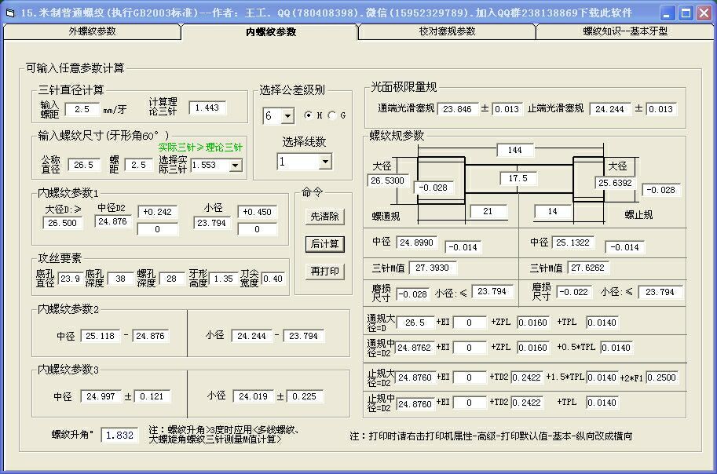Select the G tolerance radio button
Screen dimensions: 717x474
click(x=331, y=115)
